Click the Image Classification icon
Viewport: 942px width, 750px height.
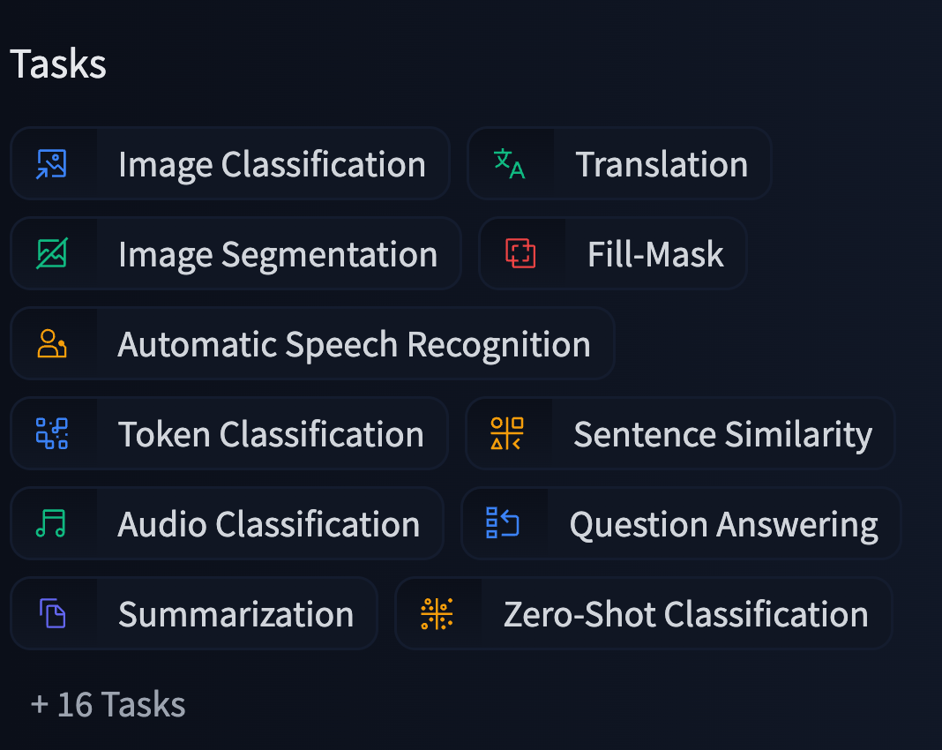pyautogui.click(x=52, y=164)
